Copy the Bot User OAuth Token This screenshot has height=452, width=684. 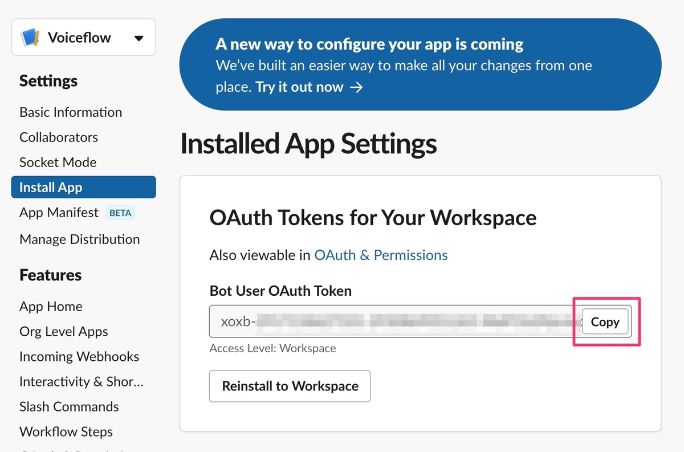coord(605,322)
